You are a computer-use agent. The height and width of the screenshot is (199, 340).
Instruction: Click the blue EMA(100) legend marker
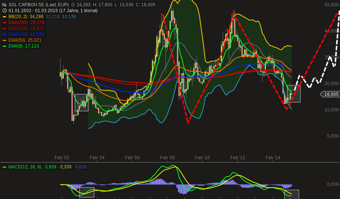coord(4,34)
